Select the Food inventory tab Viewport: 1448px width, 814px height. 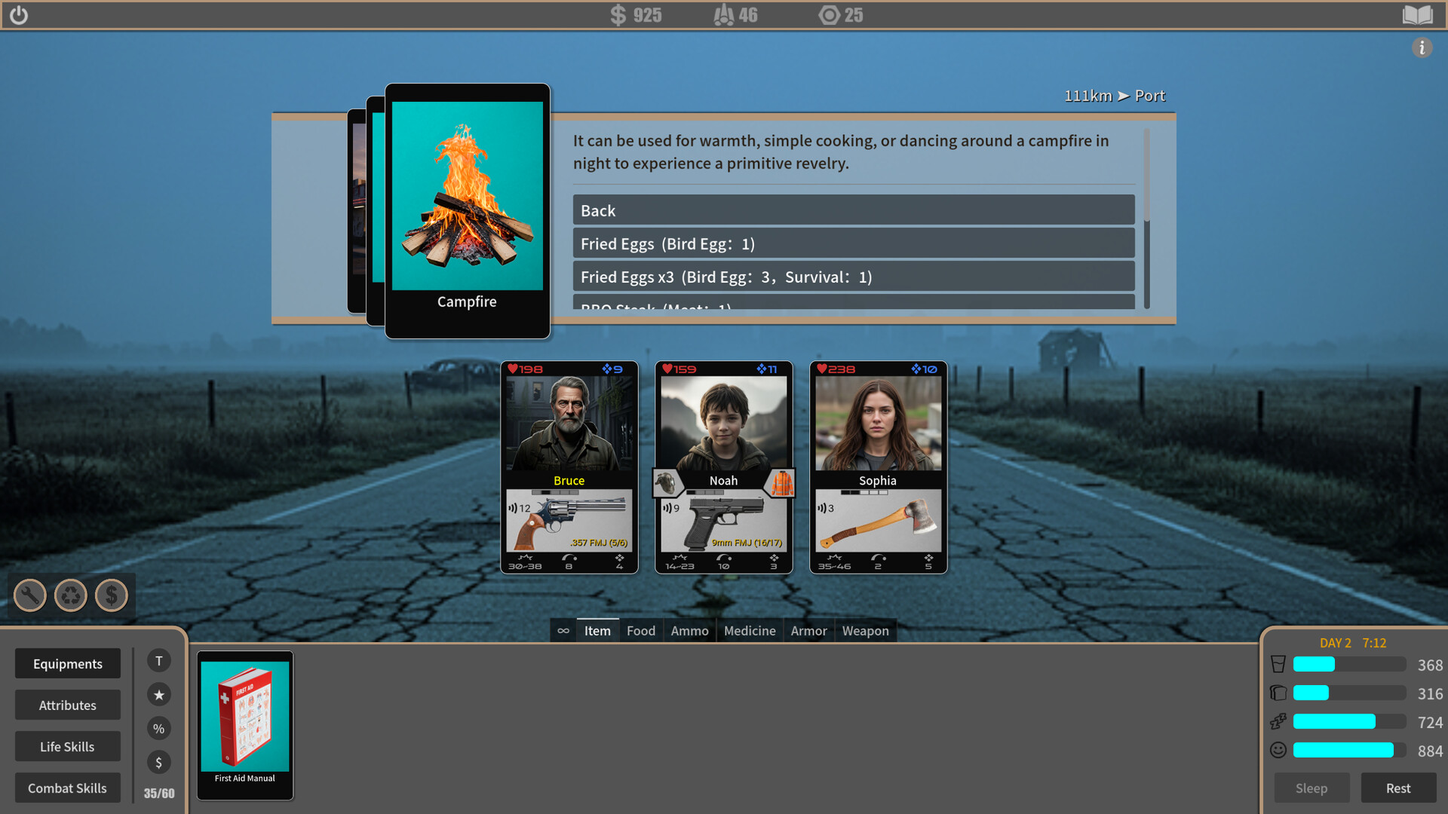[x=640, y=631]
